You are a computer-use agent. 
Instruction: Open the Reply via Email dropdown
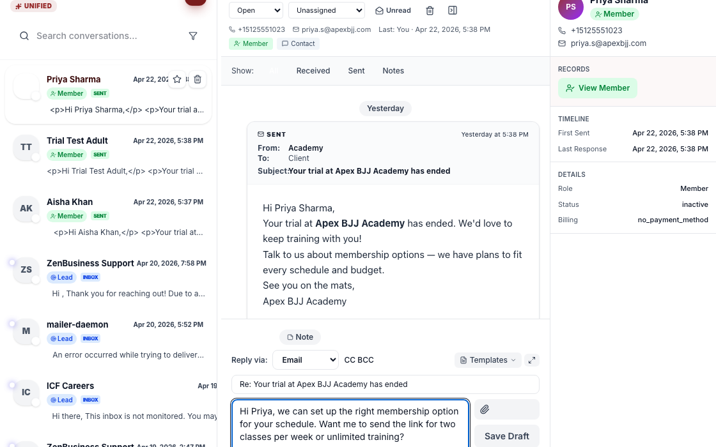[x=306, y=360]
